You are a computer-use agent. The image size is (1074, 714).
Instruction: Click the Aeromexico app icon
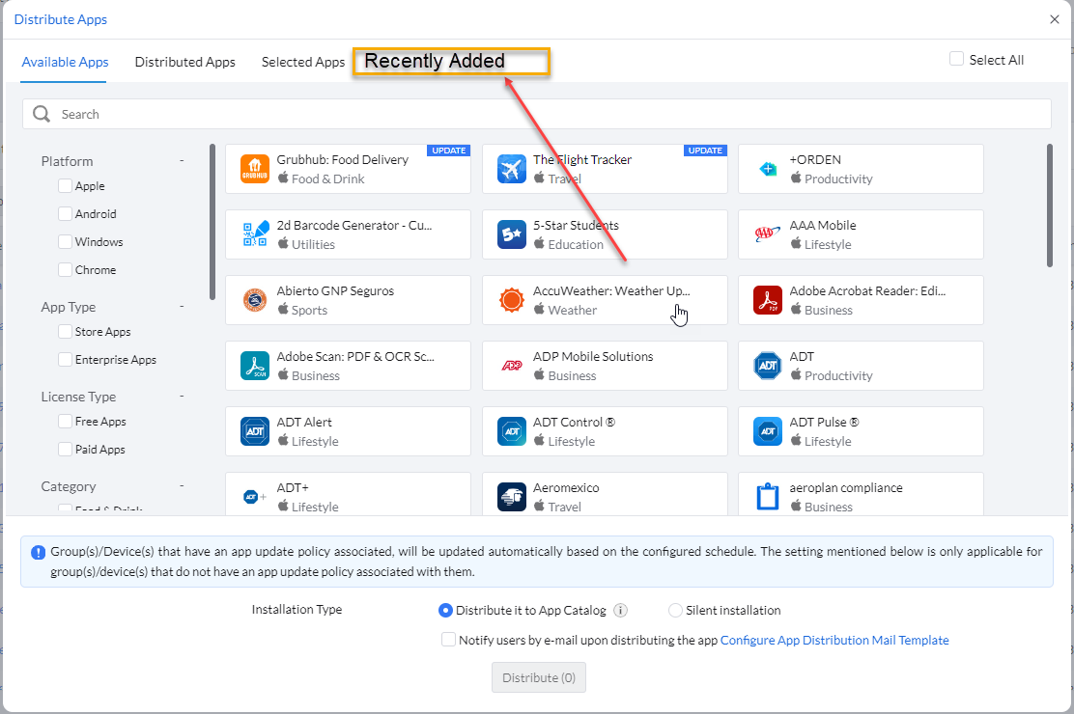pos(512,497)
